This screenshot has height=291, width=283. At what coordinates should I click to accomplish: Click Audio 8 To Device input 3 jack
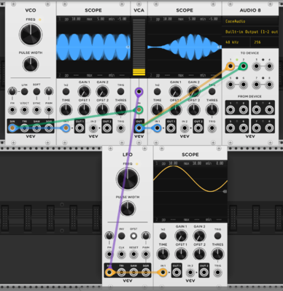[x=256, y=66]
